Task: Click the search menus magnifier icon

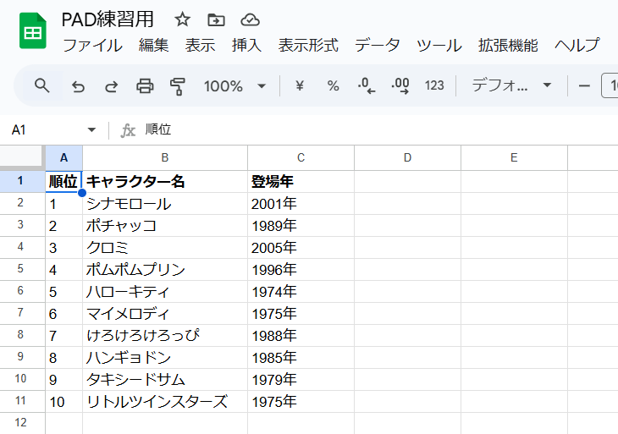Action: [x=41, y=85]
